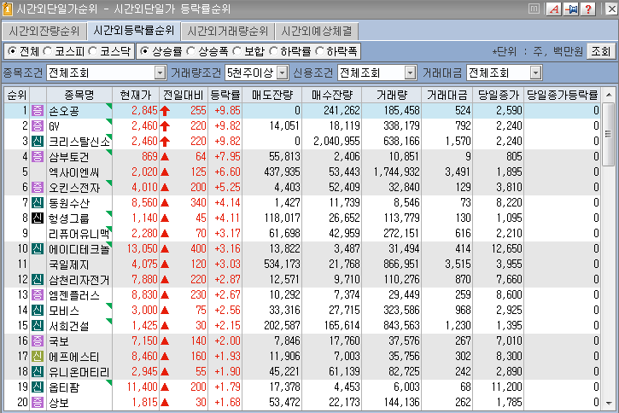Click 증 badge beside 삼부토건

pos(38,157)
